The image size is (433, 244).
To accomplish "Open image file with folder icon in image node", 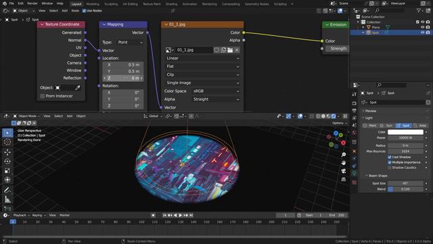I will 230,50.
